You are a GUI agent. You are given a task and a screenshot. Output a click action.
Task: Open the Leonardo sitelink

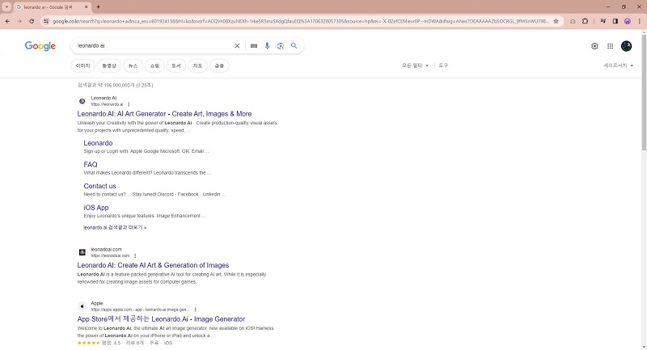point(98,143)
